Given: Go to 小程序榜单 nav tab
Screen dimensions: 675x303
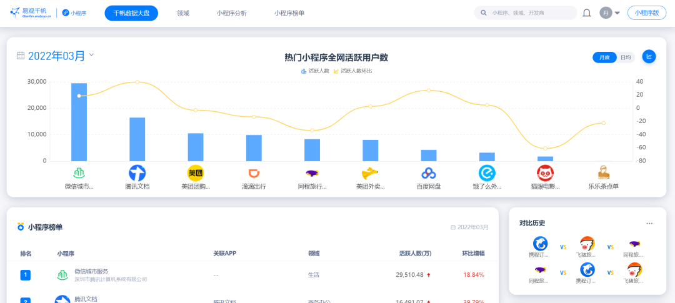Looking at the screenshot, I should pyautogui.click(x=289, y=13).
